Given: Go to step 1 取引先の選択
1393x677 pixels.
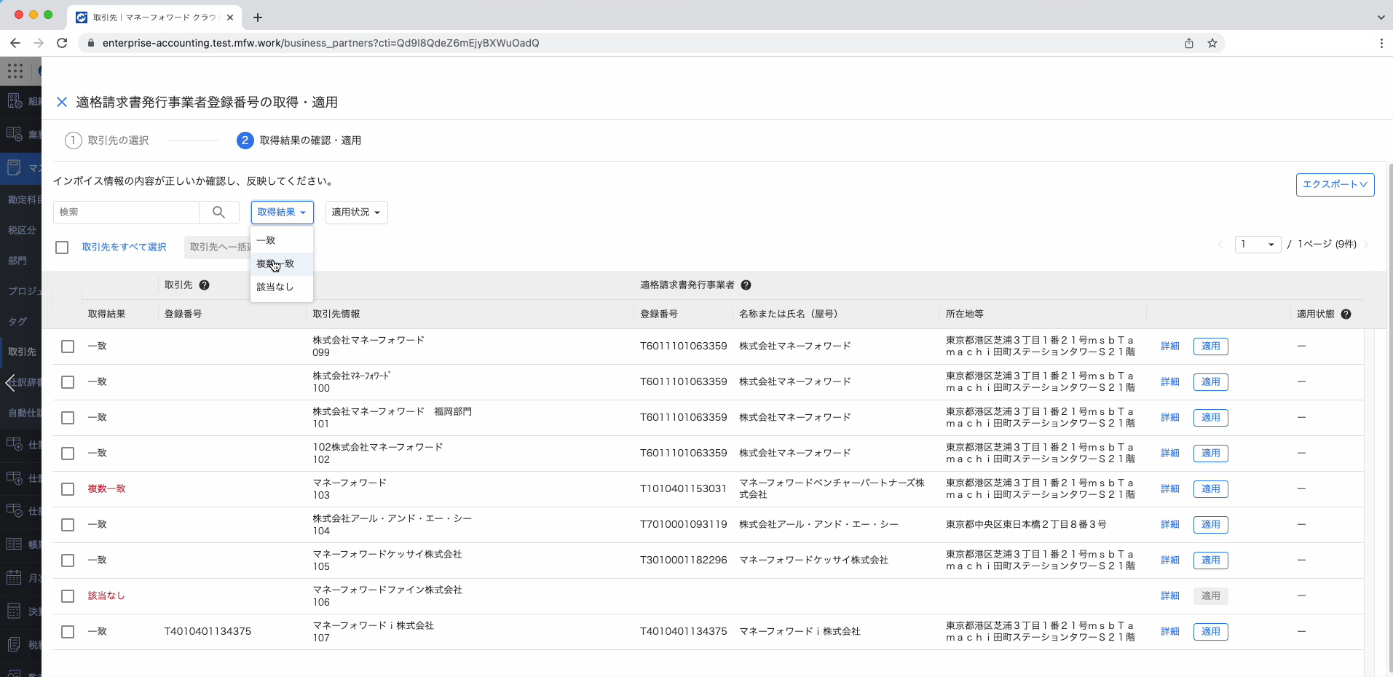Looking at the screenshot, I should pos(107,140).
